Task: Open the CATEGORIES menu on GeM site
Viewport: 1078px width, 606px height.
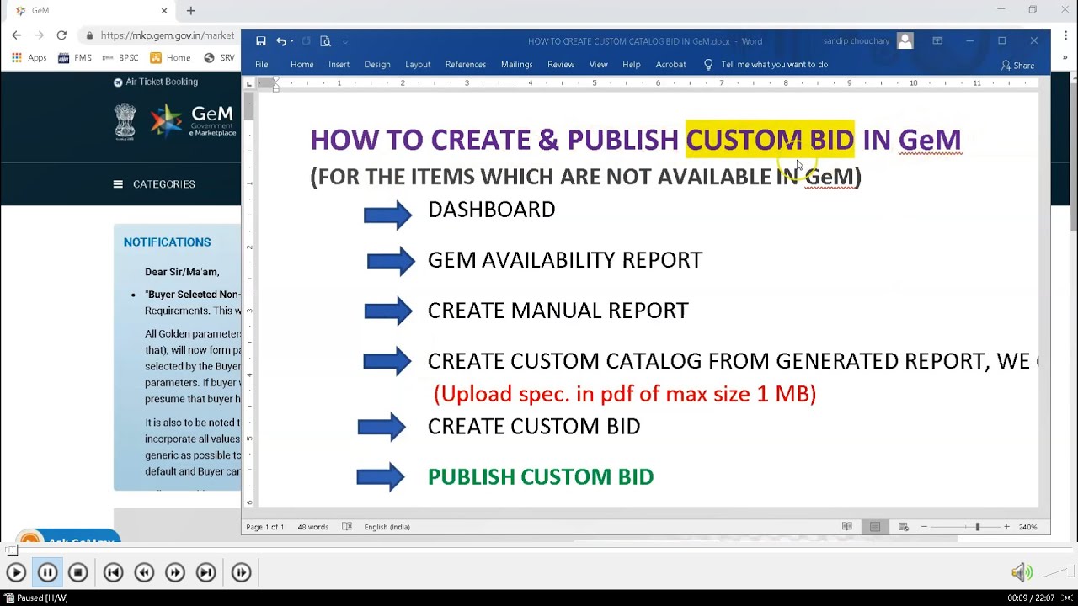Action: tap(155, 184)
